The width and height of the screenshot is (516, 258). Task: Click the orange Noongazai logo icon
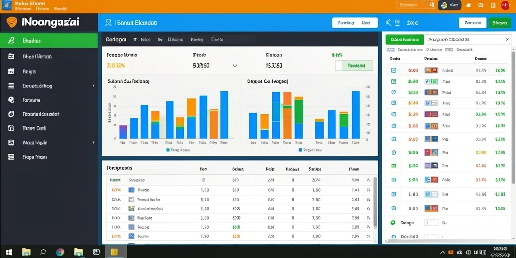click(x=12, y=22)
